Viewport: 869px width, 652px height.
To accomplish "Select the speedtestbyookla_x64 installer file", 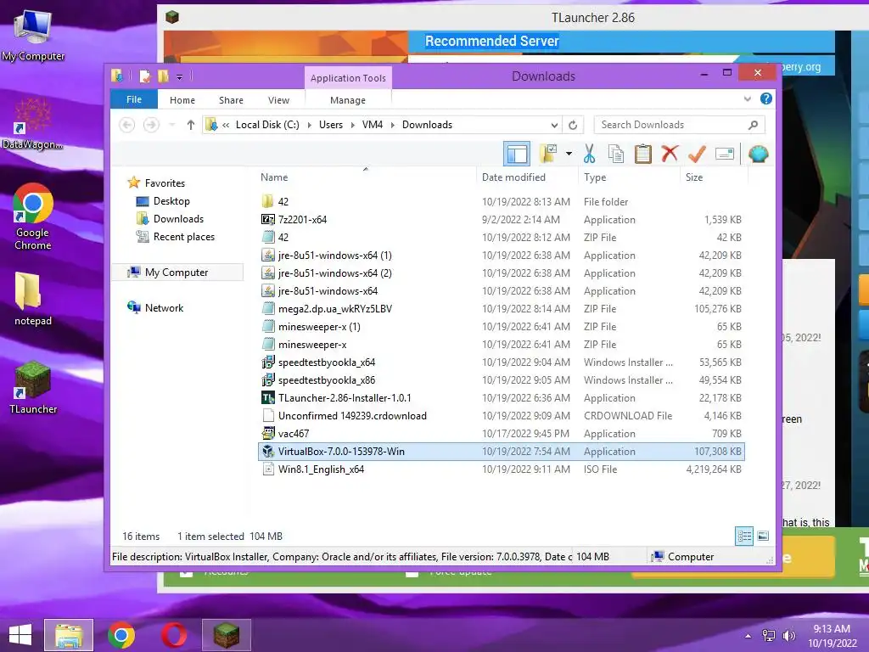I will click(501, 362).
